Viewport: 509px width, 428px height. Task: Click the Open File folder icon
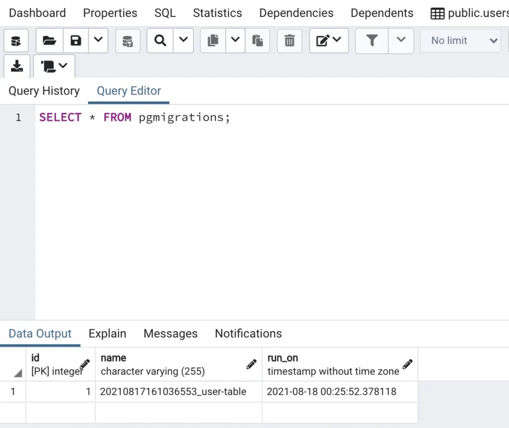point(50,41)
